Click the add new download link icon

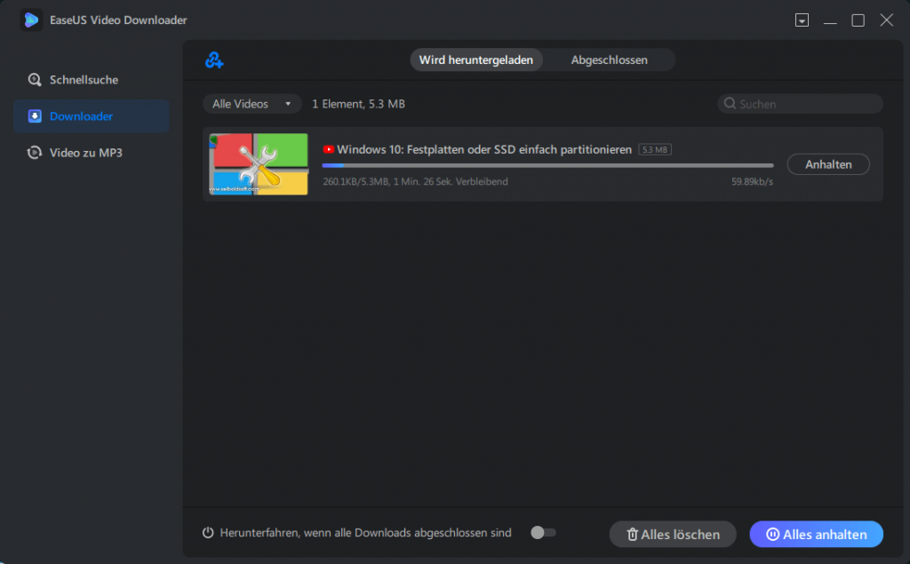click(x=213, y=60)
